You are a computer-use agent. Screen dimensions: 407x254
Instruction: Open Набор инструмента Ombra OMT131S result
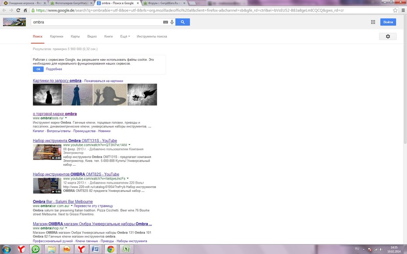pos(75,141)
